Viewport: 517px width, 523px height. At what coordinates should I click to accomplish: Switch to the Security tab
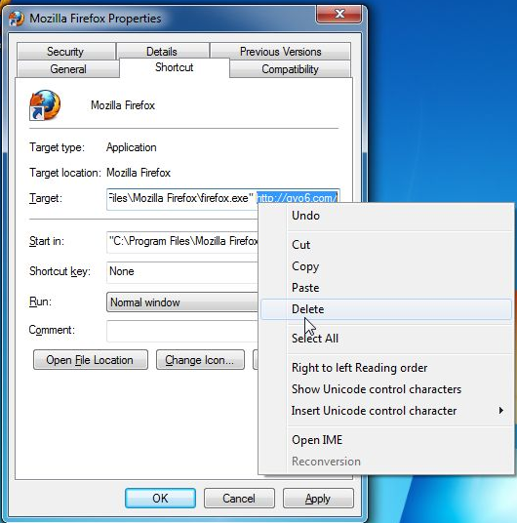(65, 52)
